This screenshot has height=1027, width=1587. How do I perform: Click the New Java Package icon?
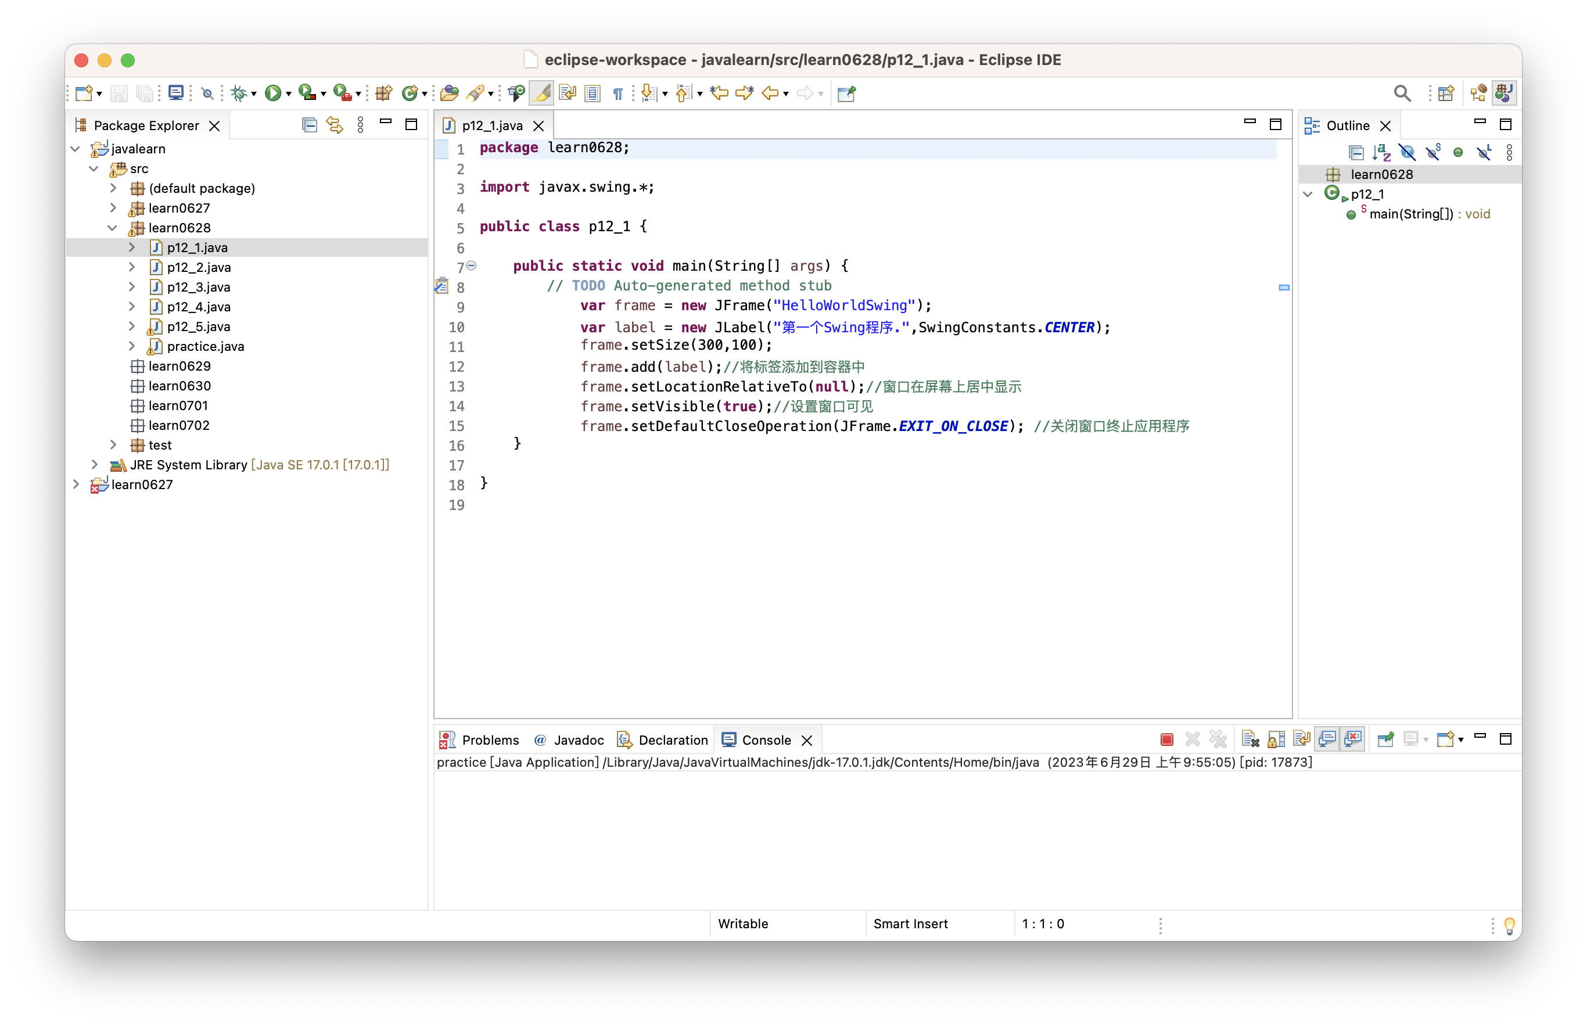tap(384, 94)
